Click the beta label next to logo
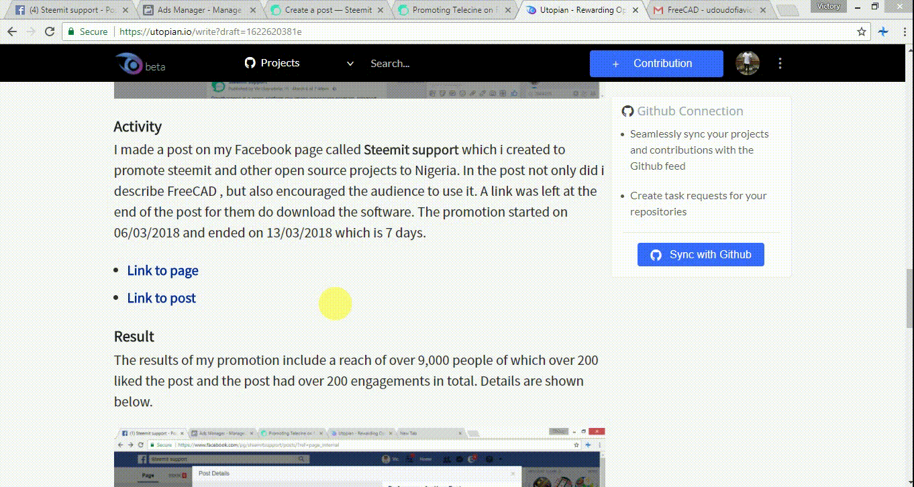Image resolution: width=914 pixels, height=487 pixels. click(155, 67)
